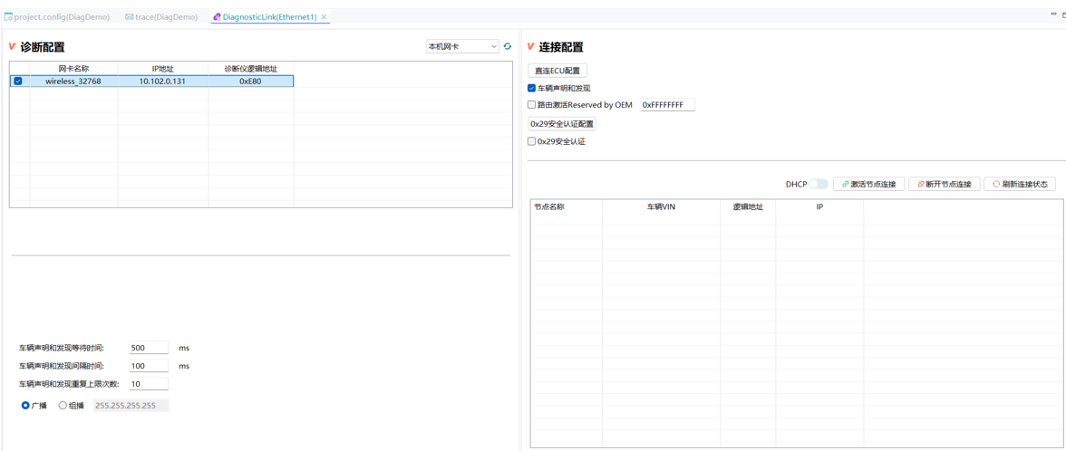
Task: Click the 10.102.0.131 IP cell
Action: 163,81
